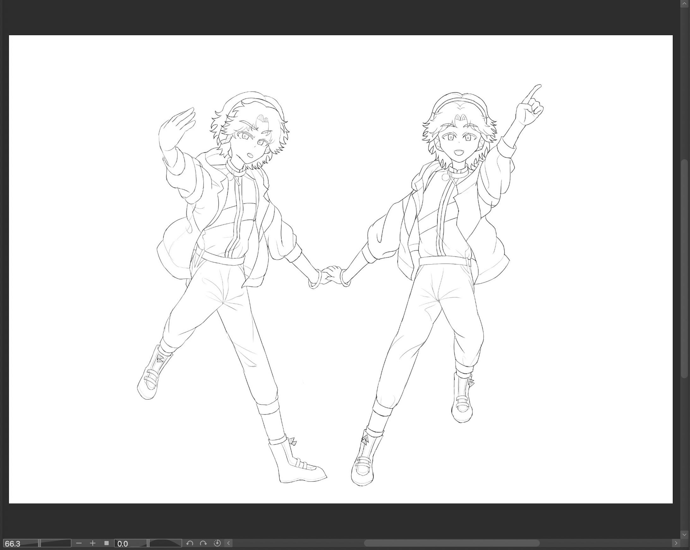Click the characters' joined hands on canvas
This screenshot has width=690, height=550.
tap(331, 275)
